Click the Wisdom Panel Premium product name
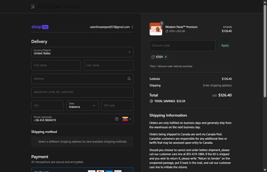This screenshot has height=172, width=267. coord(181,27)
